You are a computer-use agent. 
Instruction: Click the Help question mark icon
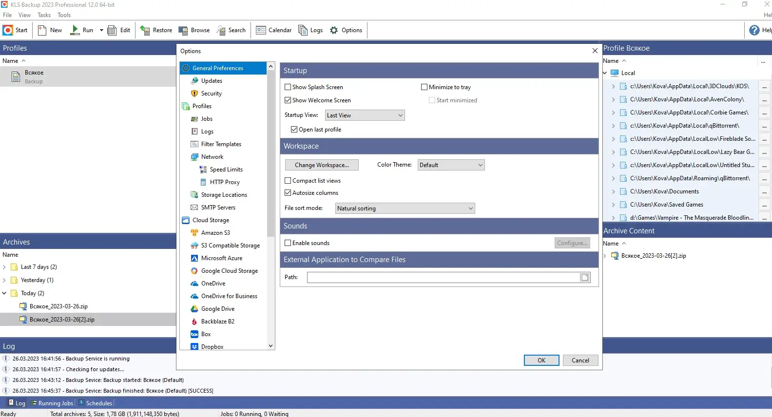tap(754, 30)
